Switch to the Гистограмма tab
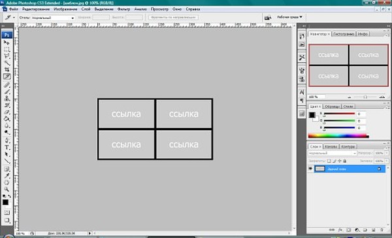 344,34
